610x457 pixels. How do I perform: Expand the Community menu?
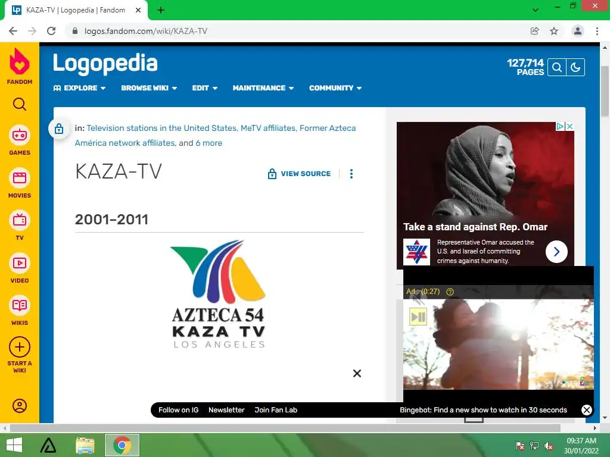[x=335, y=88]
